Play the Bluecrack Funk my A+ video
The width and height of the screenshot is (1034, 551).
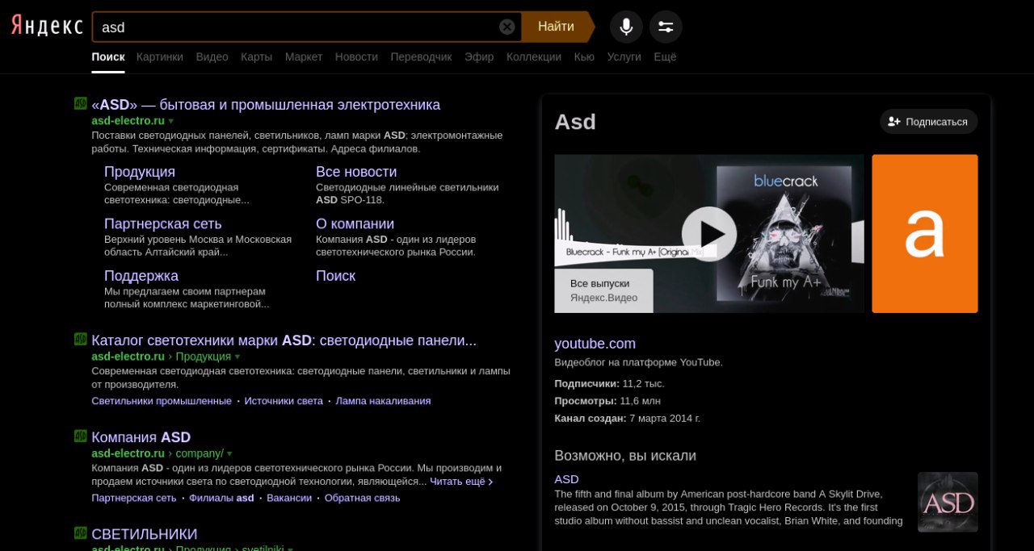click(709, 234)
